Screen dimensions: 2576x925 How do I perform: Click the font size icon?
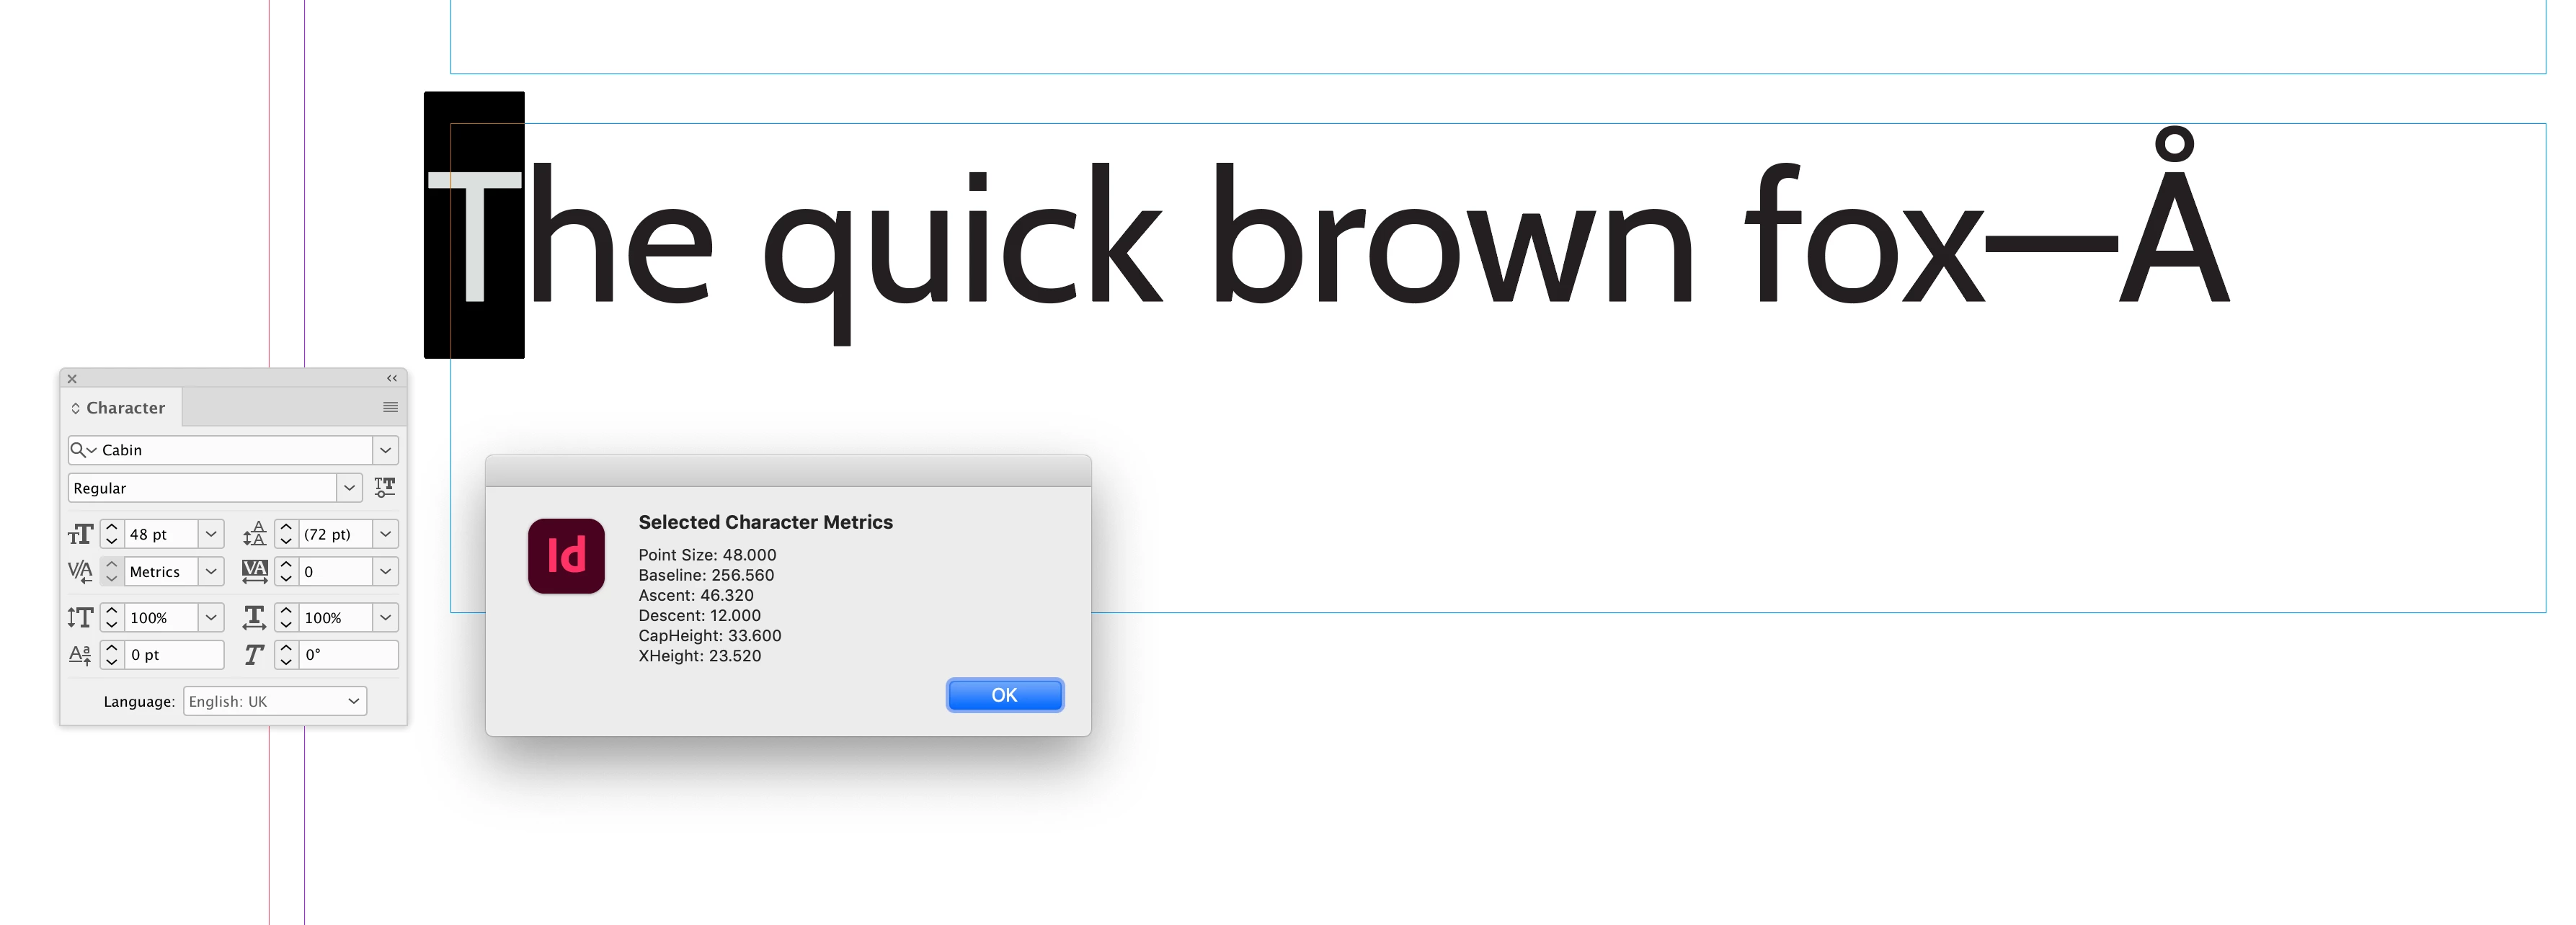click(x=80, y=535)
